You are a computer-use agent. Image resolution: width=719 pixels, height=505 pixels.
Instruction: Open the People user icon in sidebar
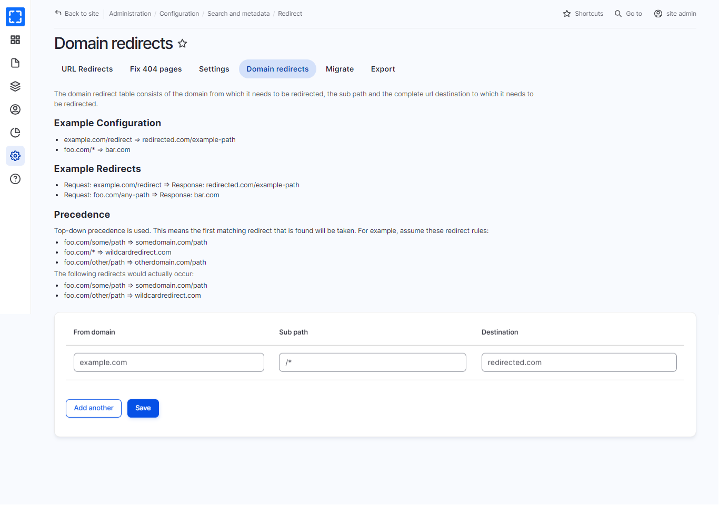15,109
